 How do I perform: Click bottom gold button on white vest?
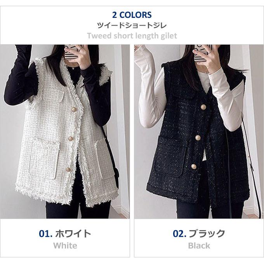(x=68, y=169)
